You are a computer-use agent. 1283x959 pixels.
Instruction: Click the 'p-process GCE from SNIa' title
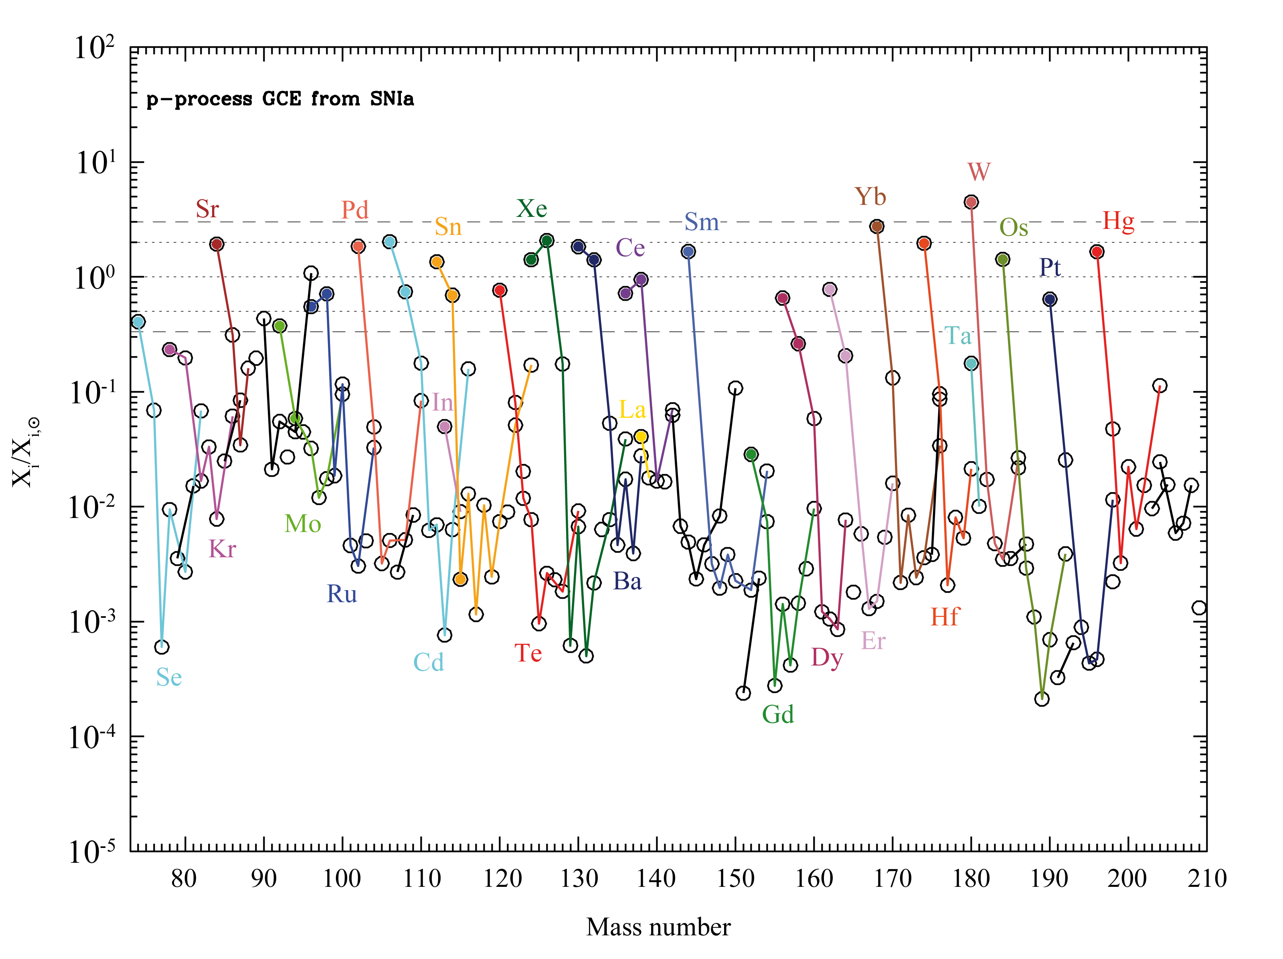280,99
